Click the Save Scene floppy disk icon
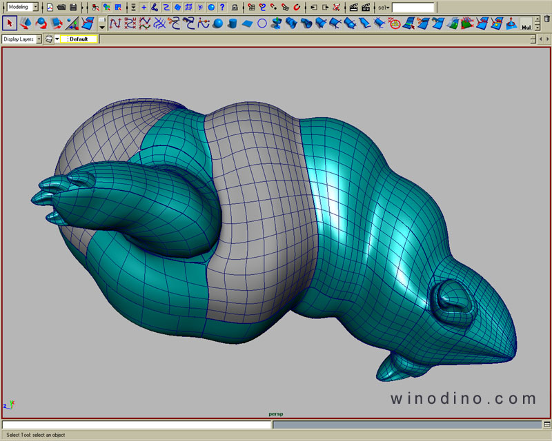Viewport: 552px width, 441px height. (x=73, y=8)
